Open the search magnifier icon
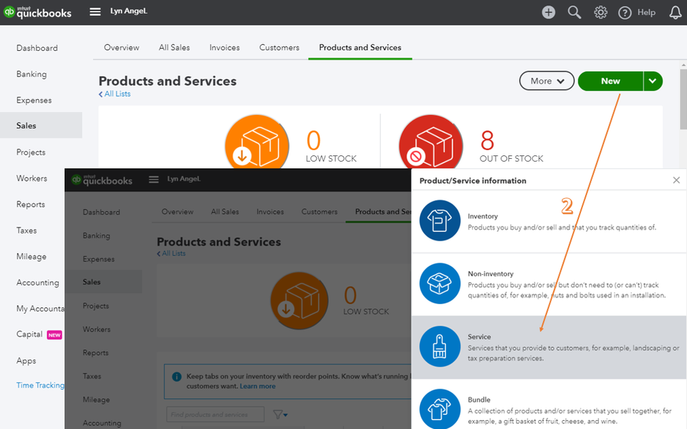 tap(574, 12)
